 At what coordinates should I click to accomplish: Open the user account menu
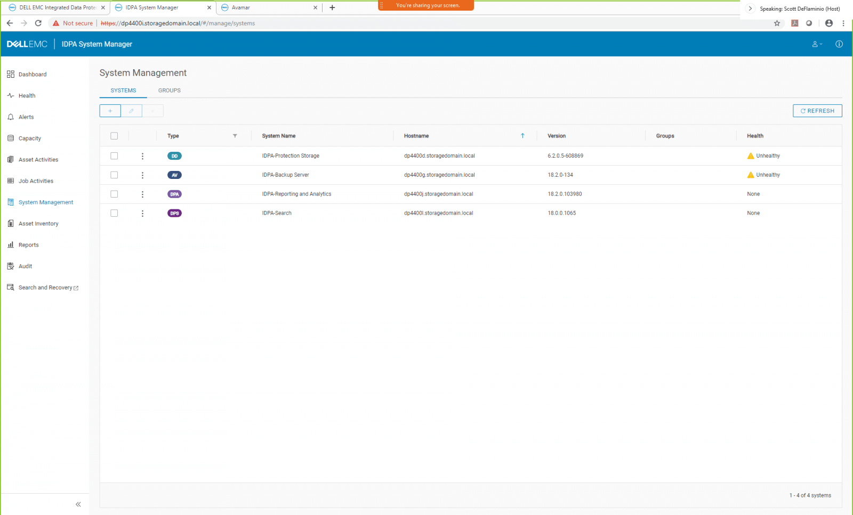pyautogui.click(x=817, y=44)
